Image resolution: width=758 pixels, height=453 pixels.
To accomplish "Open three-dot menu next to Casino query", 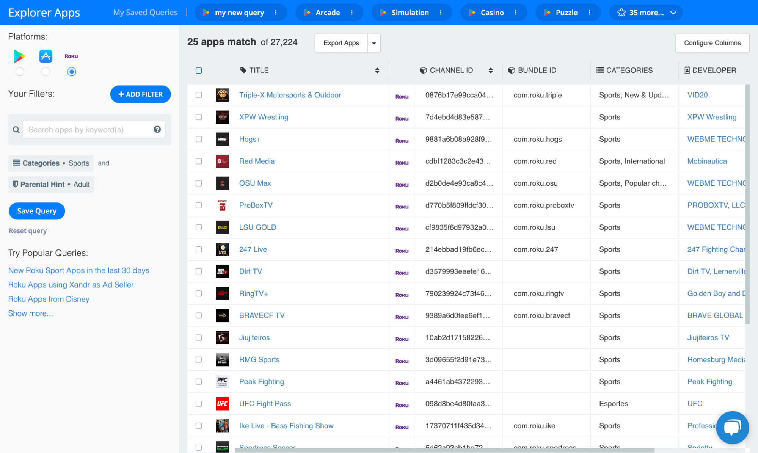I will [x=516, y=13].
